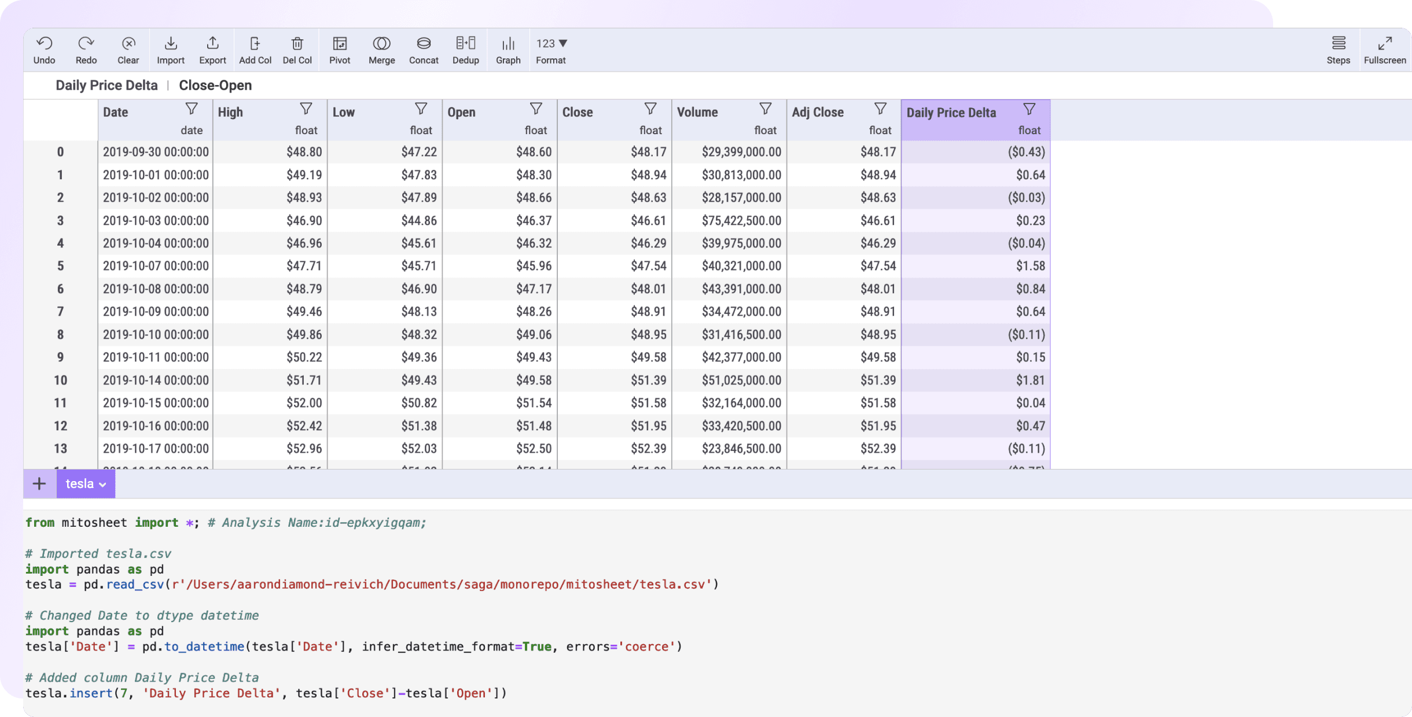Add a new sheet using the plus button
1412x717 pixels.
(x=38, y=483)
